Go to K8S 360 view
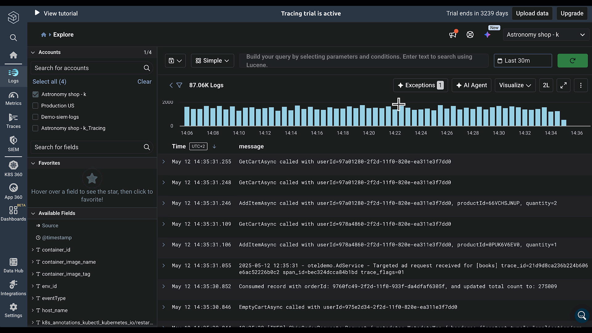 tap(13, 168)
